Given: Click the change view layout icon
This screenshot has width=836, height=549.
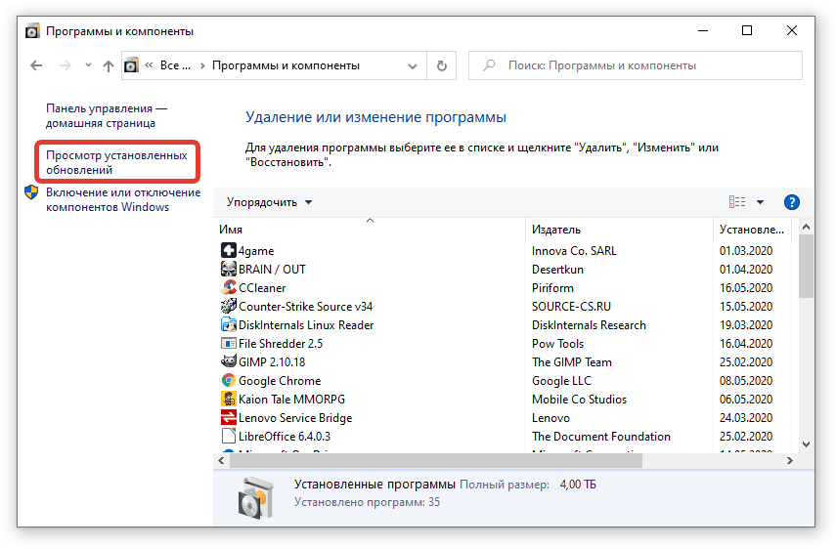Looking at the screenshot, I should click(x=737, y=202).
